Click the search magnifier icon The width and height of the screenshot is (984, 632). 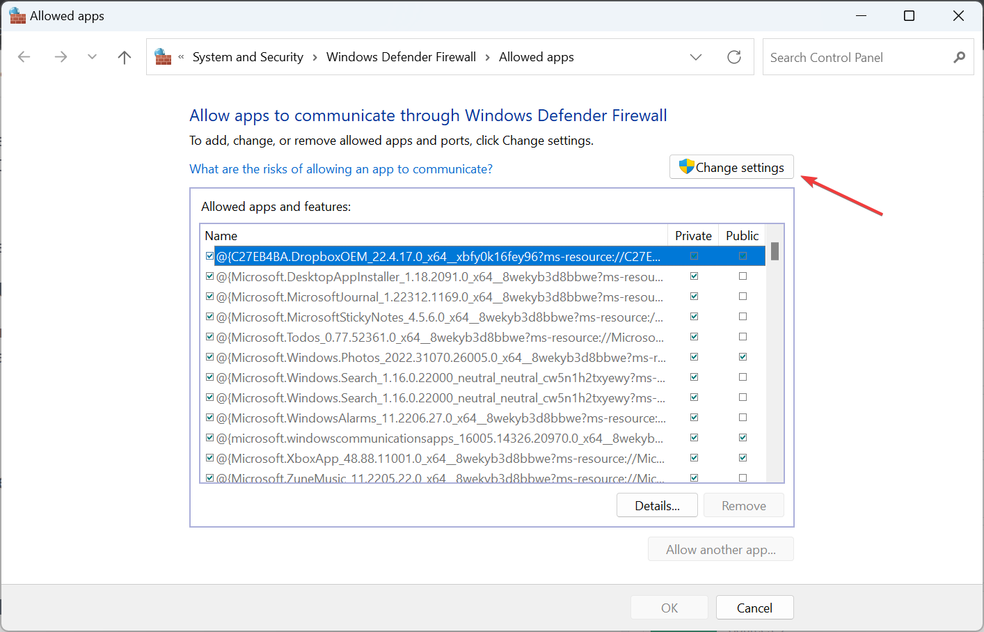[x=960, y=57]
